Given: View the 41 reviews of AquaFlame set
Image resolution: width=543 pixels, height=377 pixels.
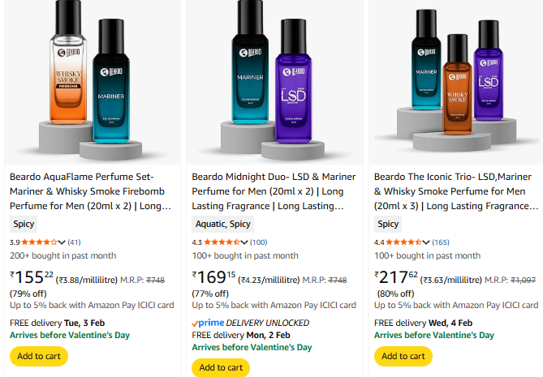Looking at the screenshot, I should click(x=74, y=242).
